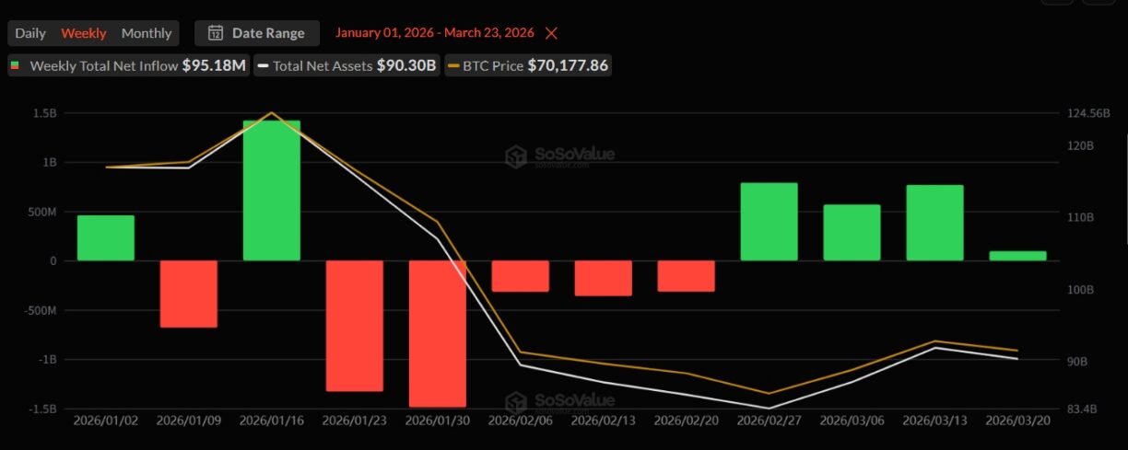Click the orange BTC Price legend swatch
The image size is (1128, 450).
pos(453,66)
